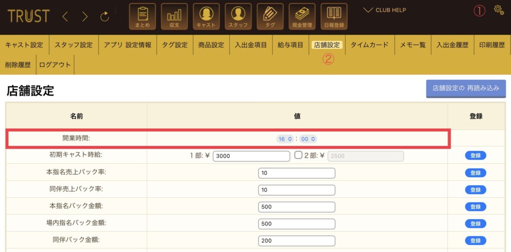Click the browser reload arrow icon
The height and width of the screenshot is (252, 511).
click(105, 16)
